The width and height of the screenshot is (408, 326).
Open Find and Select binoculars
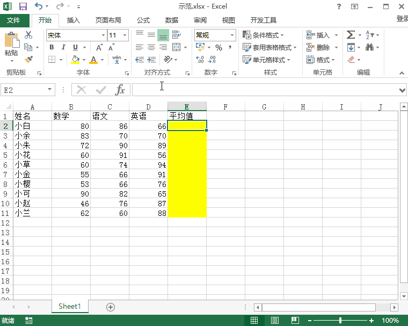coord(369,47)
